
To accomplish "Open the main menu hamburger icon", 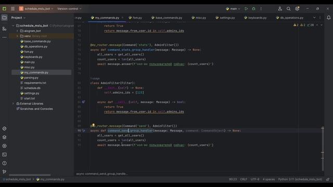I will click(x=12, y=9).
